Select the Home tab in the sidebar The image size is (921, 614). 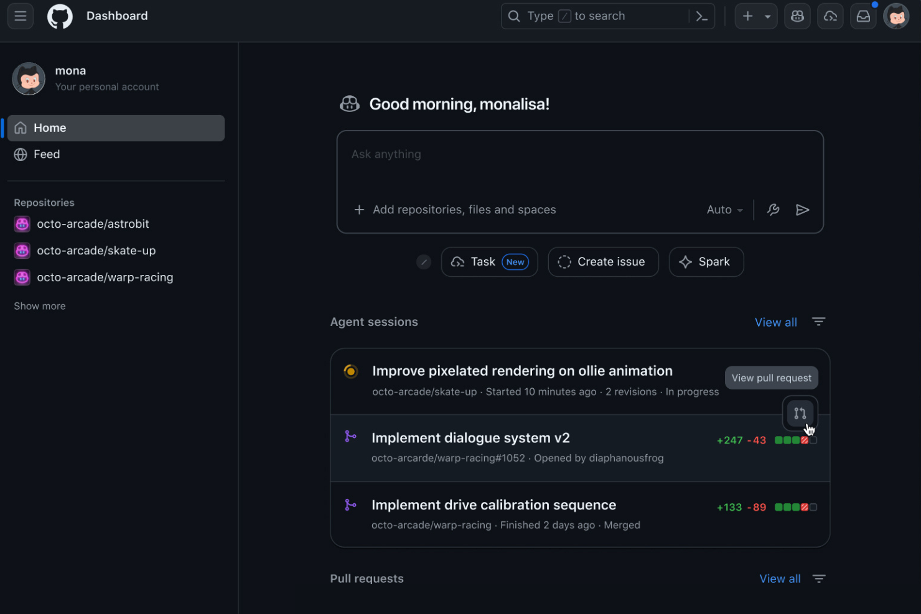pyautogui.click(x=50, y=128)
